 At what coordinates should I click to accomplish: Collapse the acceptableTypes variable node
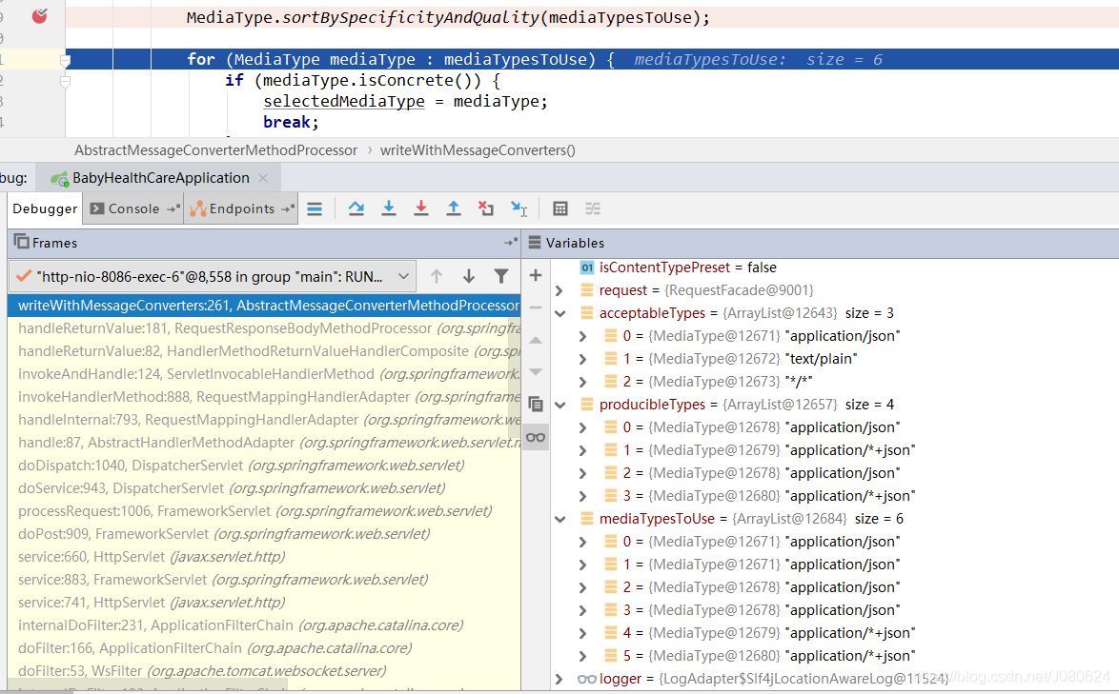(x=560, y=313)
